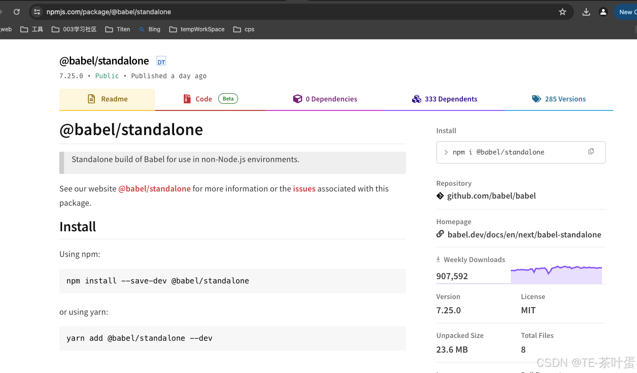The image size is (637, 373).
Task: Click the red @babel/standalone website link
Action: click(x=155, y=189)
